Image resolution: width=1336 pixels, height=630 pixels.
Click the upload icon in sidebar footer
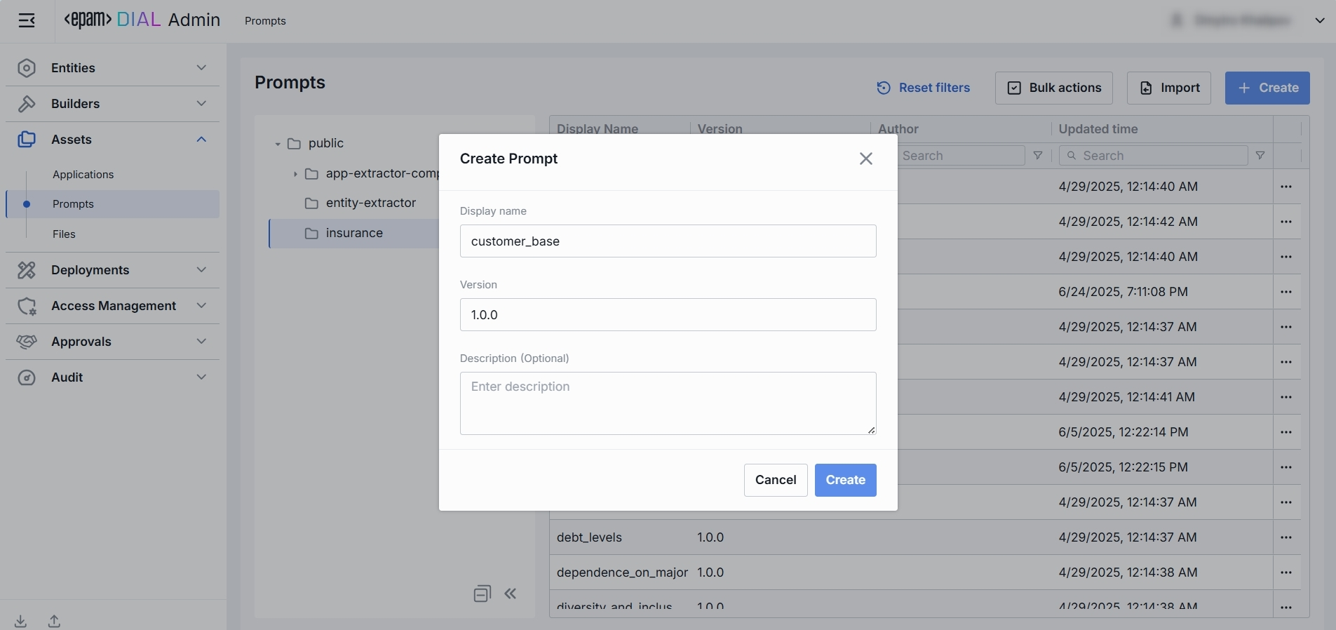54,622
